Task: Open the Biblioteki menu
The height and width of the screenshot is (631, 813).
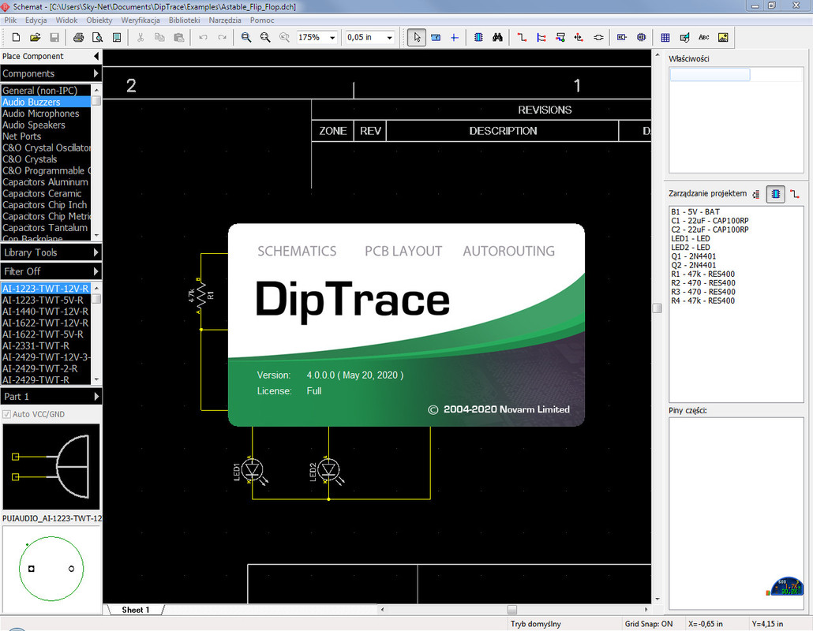Action: coord(184,21)
